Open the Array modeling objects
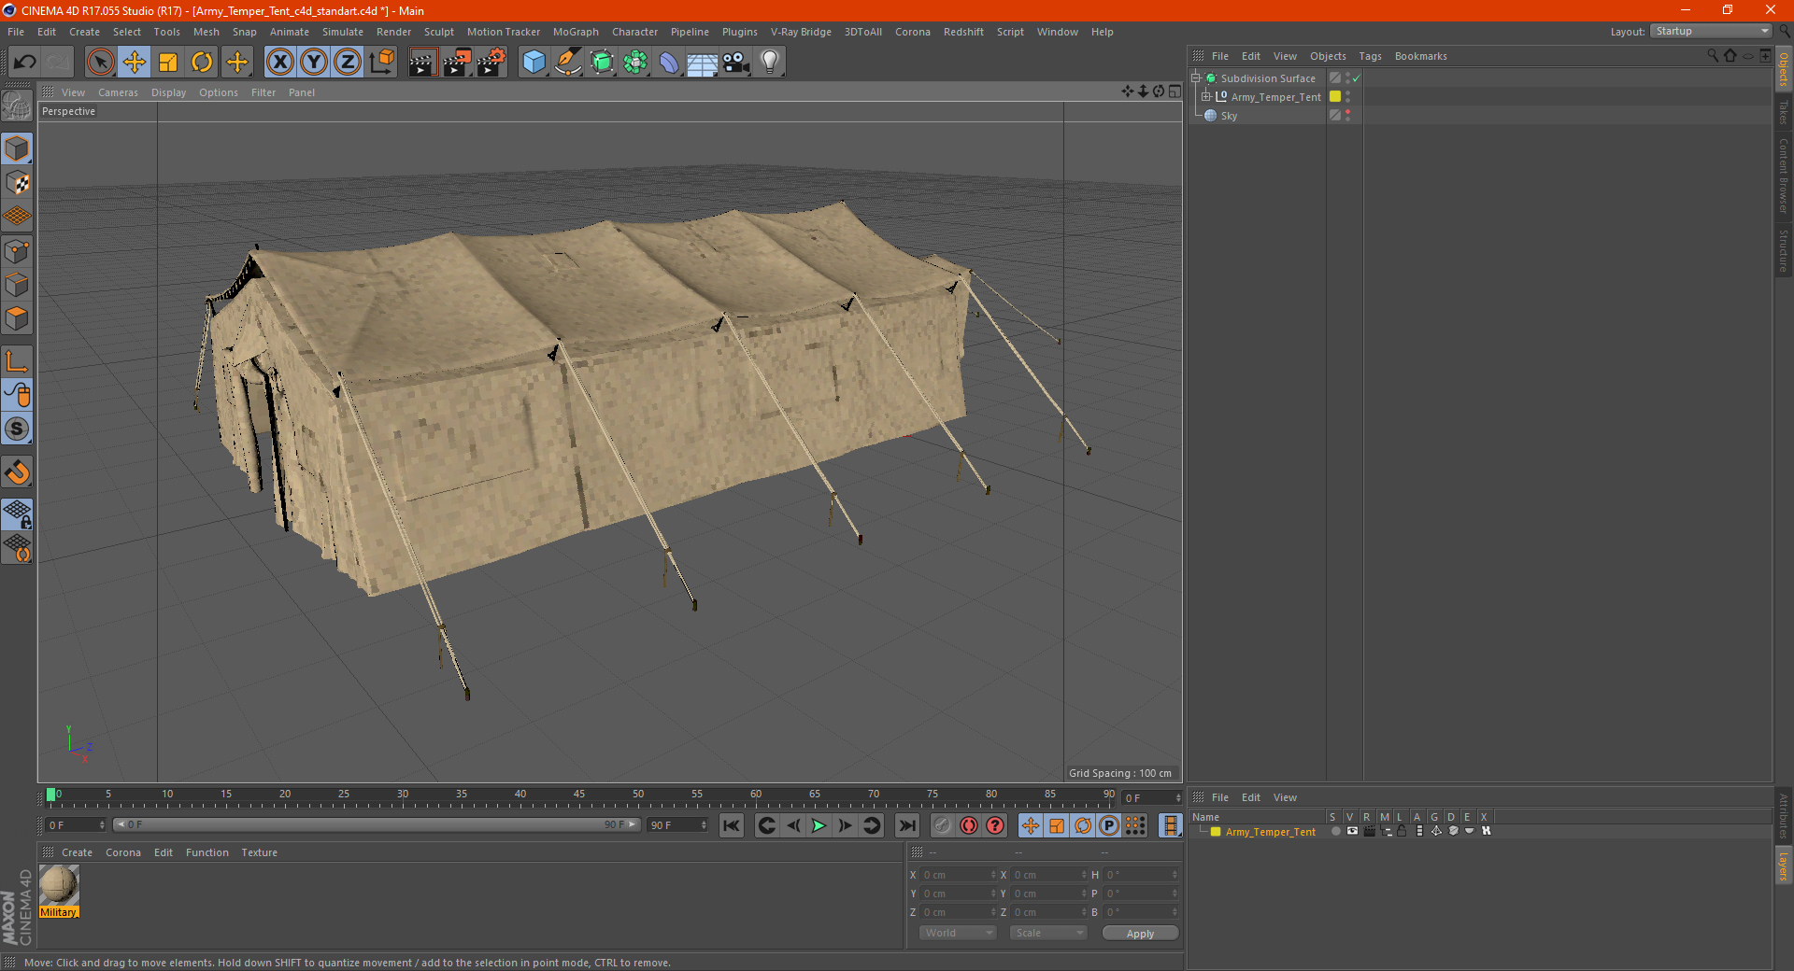 point(635,63)
